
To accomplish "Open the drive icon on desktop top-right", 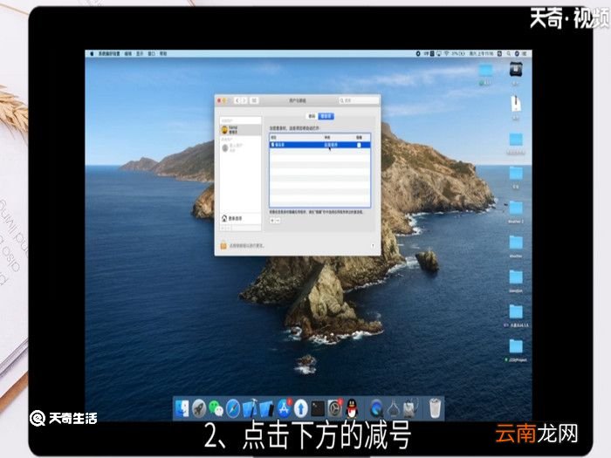I will click(516, 70).
